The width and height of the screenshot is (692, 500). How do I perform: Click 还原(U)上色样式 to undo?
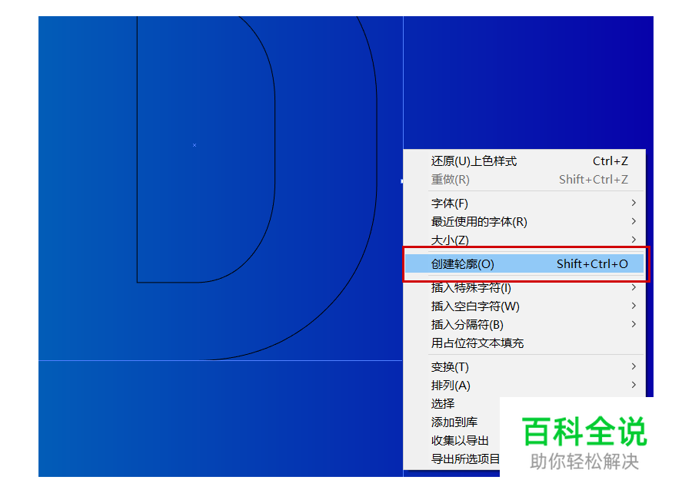tap(473, 161)
